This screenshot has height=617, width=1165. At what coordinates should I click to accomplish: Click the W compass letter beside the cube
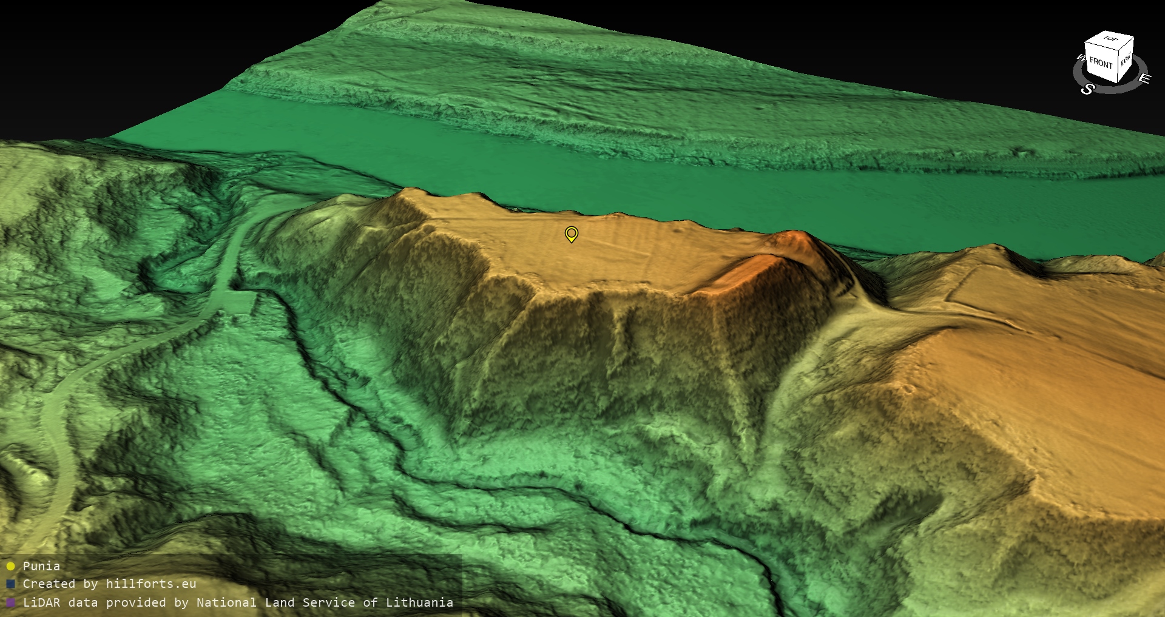point(1080,58)
